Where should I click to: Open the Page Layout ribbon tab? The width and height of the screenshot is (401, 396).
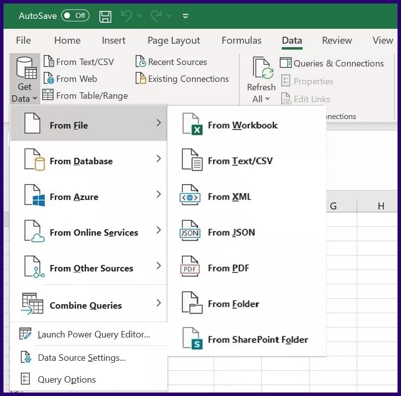(x=173, y=41)
